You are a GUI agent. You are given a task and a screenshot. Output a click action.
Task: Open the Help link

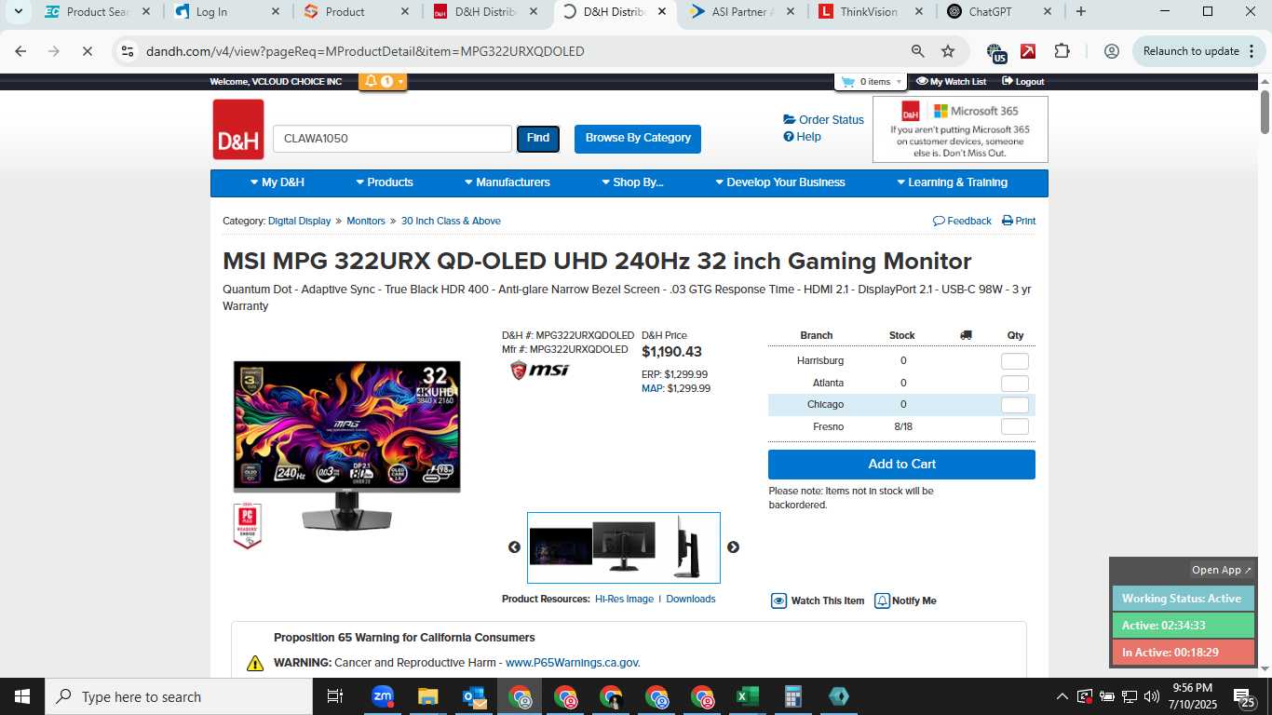click(802, 137)
